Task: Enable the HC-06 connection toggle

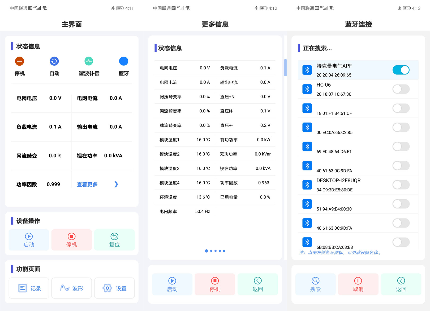Action: click(x=401, y=89)
